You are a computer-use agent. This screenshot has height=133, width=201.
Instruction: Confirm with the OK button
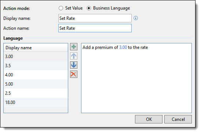point(149,119)
